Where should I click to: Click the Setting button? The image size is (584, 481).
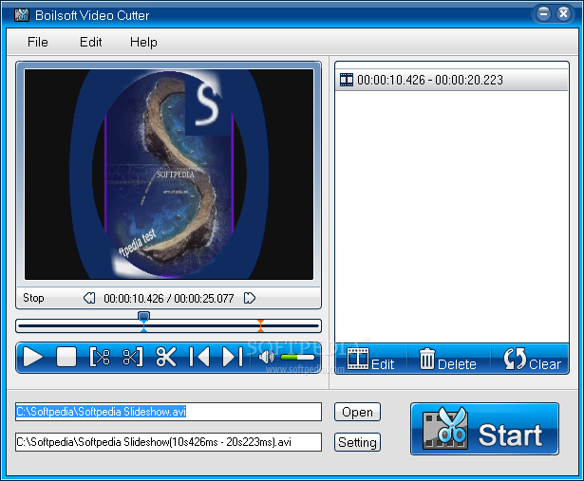tap(357, 442)
